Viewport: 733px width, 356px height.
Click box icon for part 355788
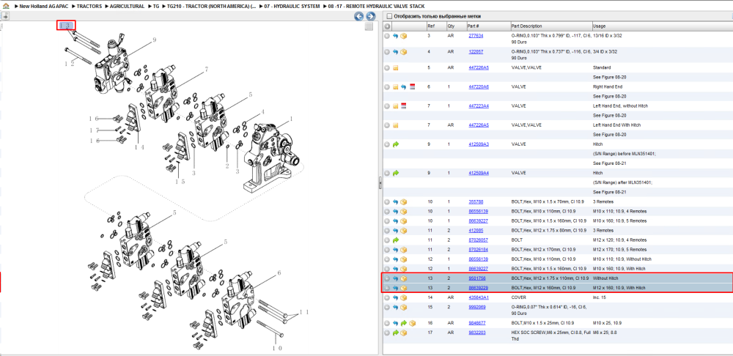[x=403, y=202]
